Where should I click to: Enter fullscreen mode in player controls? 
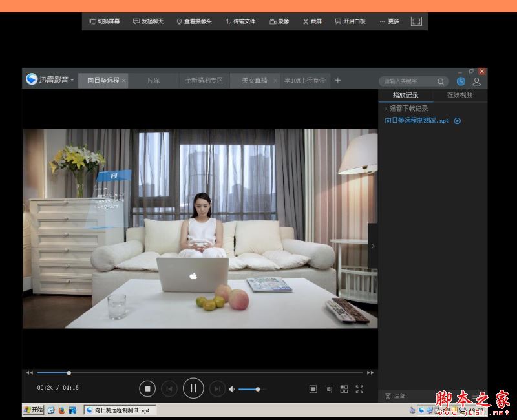[x=359, y=389]
